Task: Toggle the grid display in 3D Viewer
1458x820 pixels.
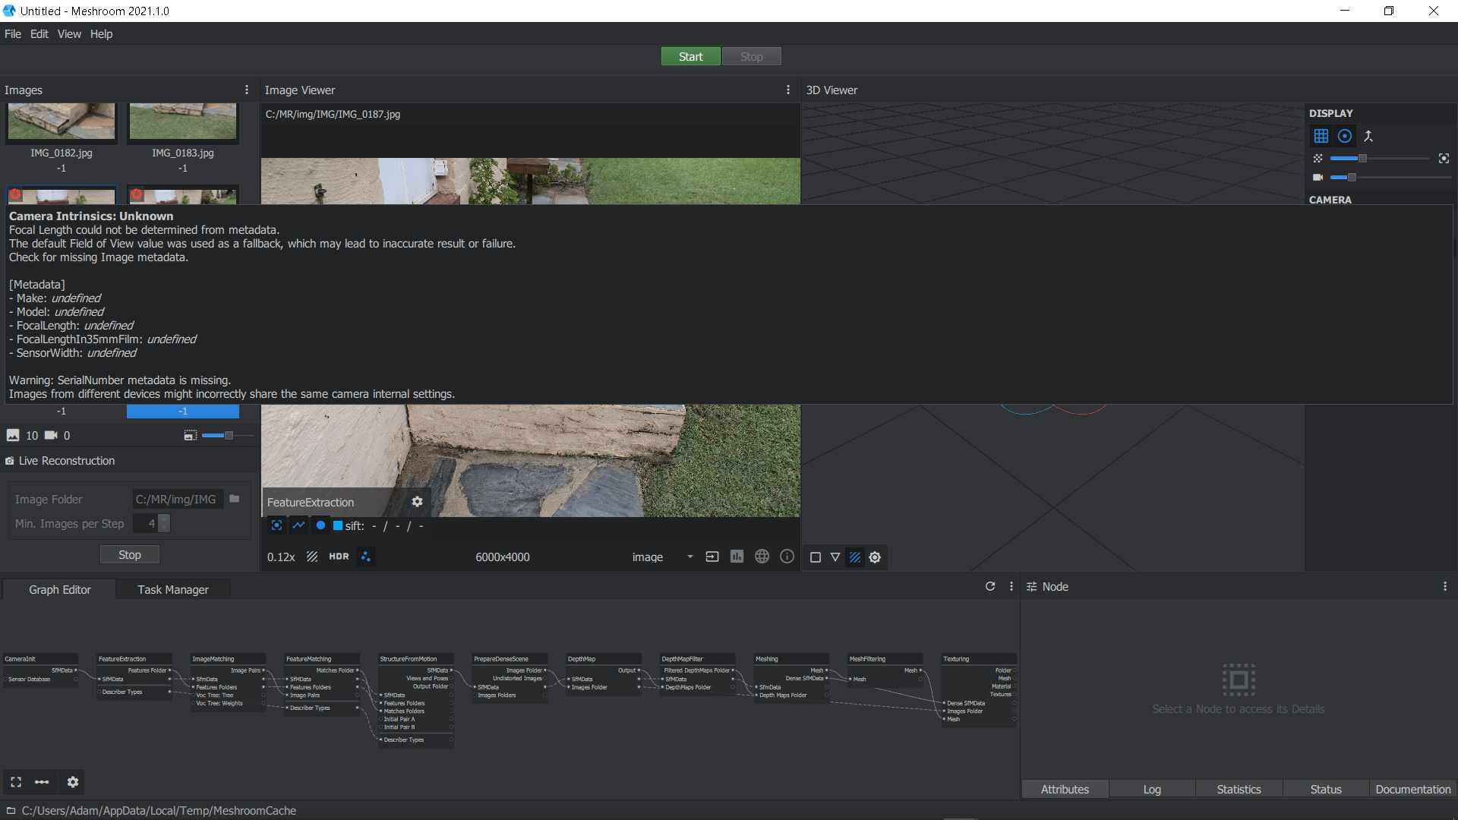Action: coord(1321,136)
